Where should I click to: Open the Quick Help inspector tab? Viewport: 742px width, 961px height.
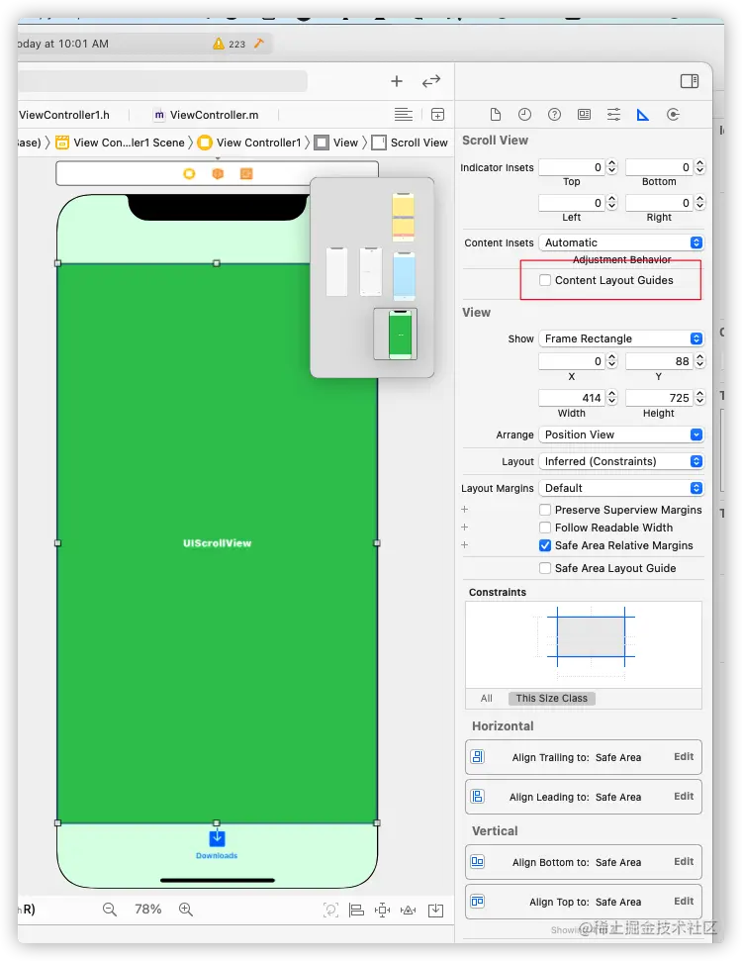(554, 115)
